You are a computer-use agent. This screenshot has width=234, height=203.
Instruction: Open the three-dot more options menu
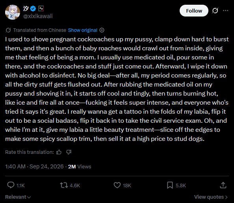[x=225, y=11]
